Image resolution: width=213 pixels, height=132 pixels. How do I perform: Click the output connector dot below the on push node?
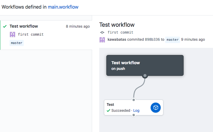coord(145,76)
